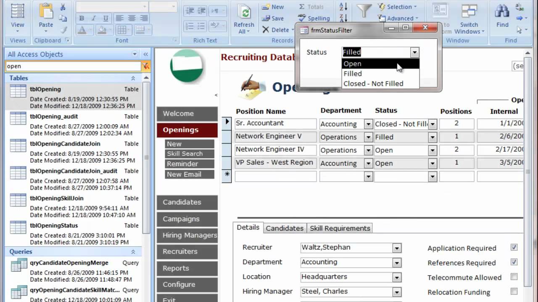Clear the navigation pane search filter
The image size is (538, 302).
click(x=145, y=66)
